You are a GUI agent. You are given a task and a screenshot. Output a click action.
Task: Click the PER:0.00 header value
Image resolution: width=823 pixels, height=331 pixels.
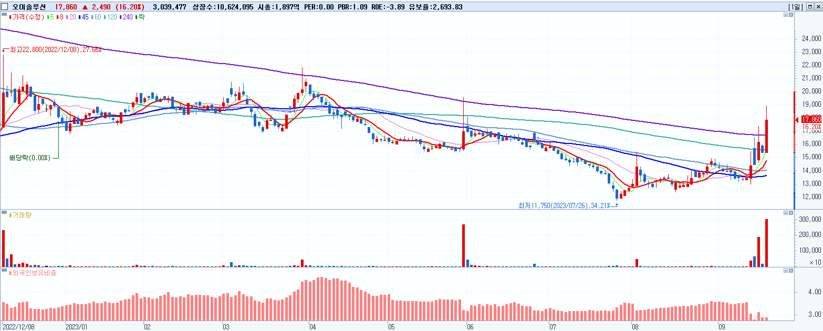[x=319, y=6]
